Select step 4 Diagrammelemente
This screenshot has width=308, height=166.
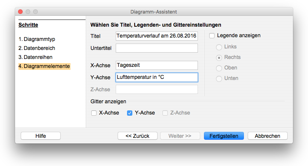[44, 66]
